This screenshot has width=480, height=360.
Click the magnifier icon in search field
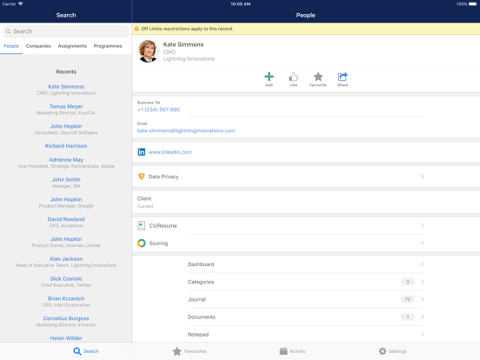click(x=9, y=31)
